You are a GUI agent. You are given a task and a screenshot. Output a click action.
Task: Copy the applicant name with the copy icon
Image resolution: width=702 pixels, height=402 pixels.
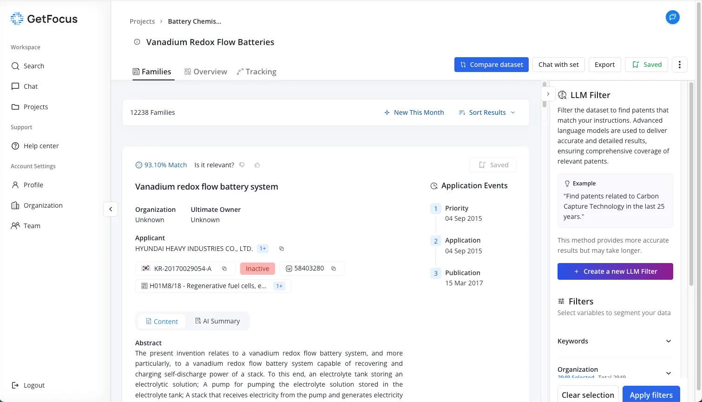(x=281, y=249)
